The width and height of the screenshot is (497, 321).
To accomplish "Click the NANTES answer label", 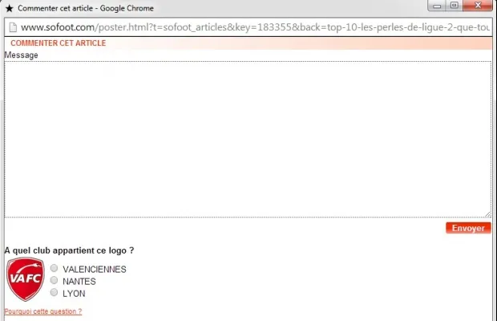I will [79, 282].
